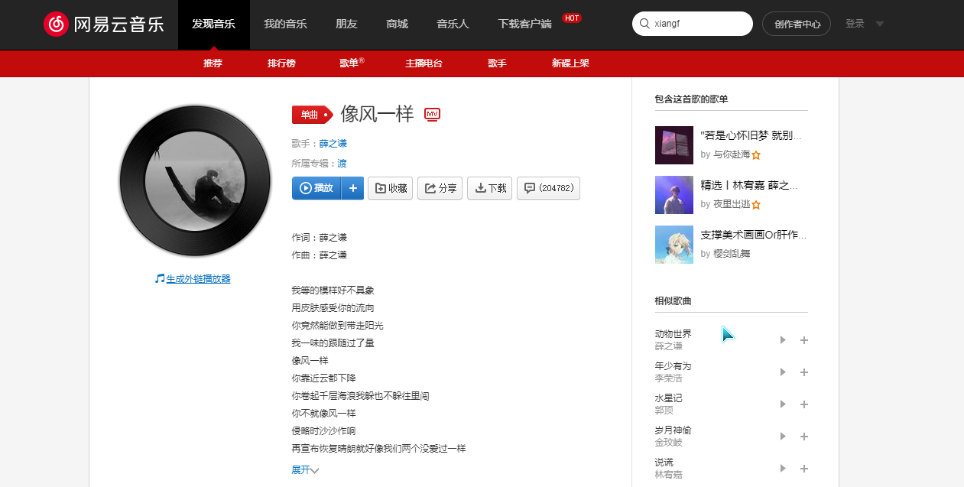The image size is (964, 487).
Task: Open the 精选丨林宥嘉 playlist cover thumbnail
Action: pyautogui.click(x=674, y=195)
